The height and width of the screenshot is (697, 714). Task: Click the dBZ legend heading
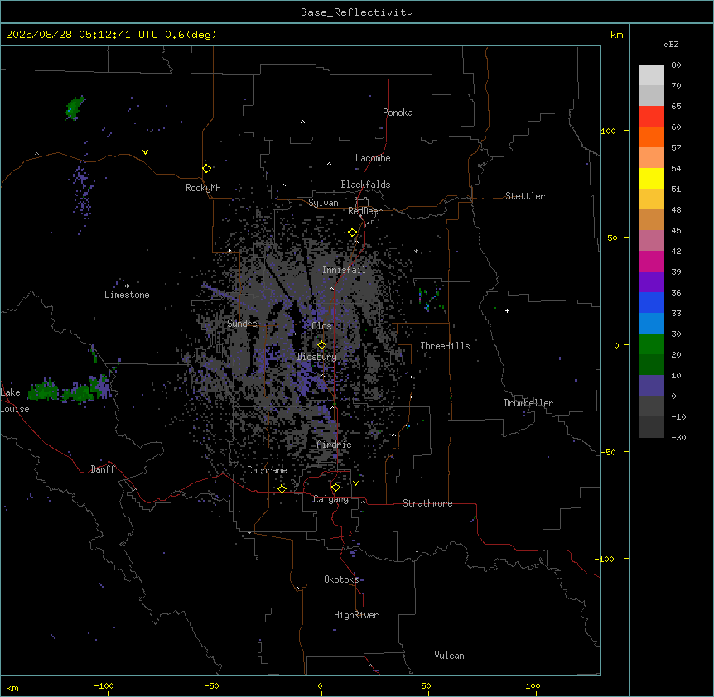tap(671, 45)
